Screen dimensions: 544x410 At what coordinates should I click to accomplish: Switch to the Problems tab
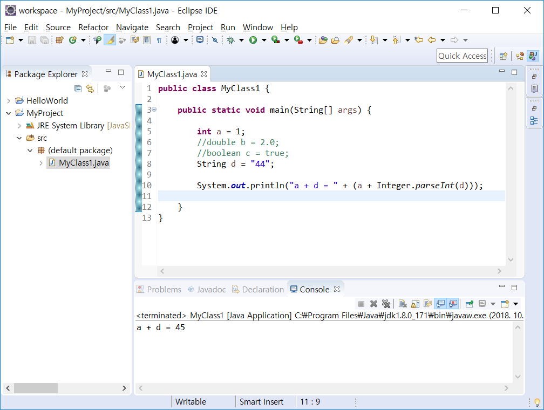(159, 289)
